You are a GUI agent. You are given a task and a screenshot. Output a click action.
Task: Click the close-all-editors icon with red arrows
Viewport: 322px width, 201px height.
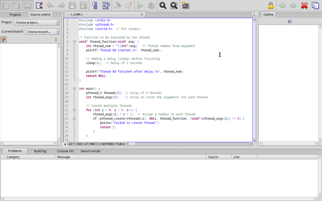point(39,5)
